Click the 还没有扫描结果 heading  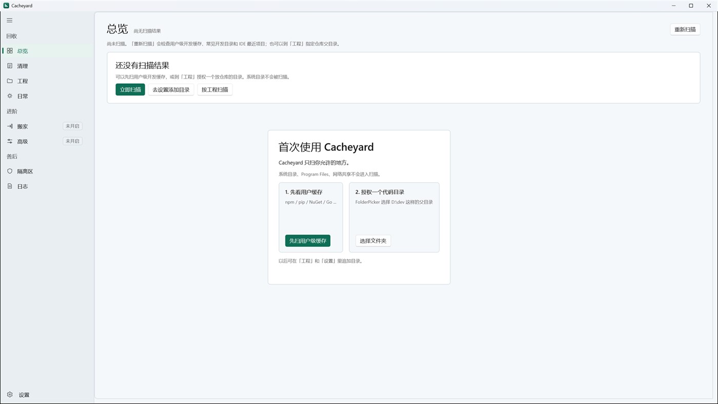pyautogui.click(x=142, y=66)
